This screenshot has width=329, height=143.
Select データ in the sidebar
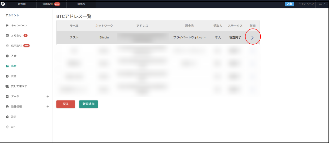[x=15, y=96]
